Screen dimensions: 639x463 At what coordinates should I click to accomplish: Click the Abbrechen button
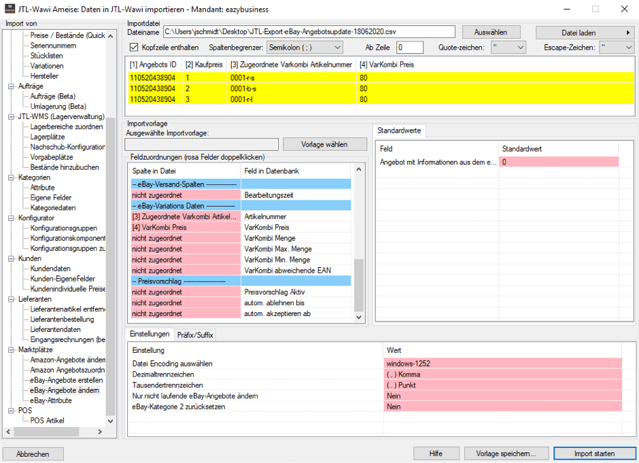click(x=33, y=454)
